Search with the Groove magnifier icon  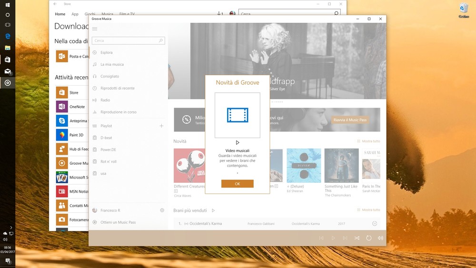click(x=160, y=40)
